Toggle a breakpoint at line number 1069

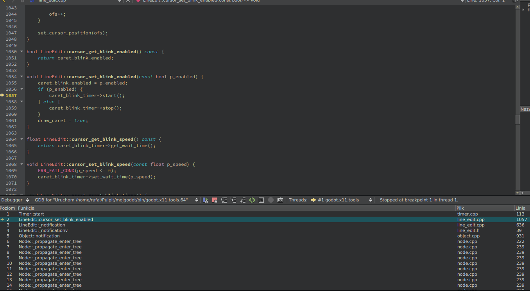pyautogui.click(x=11, y=171)
